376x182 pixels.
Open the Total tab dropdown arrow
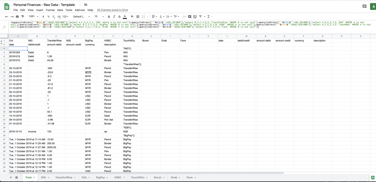pyautogui.click(x=35, y=178)
